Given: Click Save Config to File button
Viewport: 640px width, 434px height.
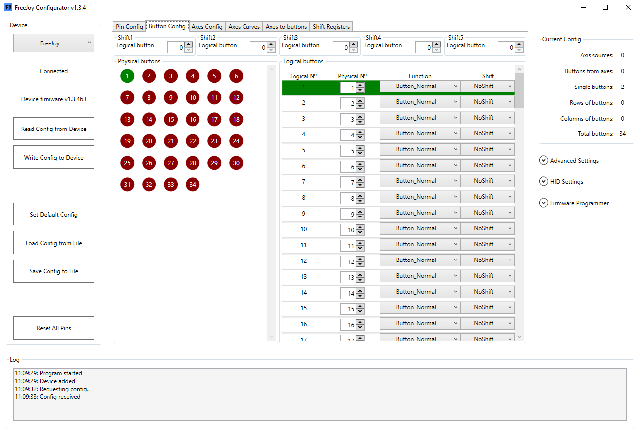Looking at the screenshot, I should tap(53, 271).
